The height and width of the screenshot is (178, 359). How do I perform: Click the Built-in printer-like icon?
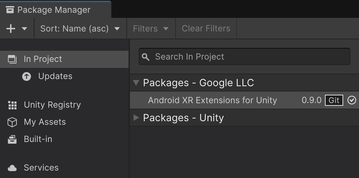coord(12,139)
